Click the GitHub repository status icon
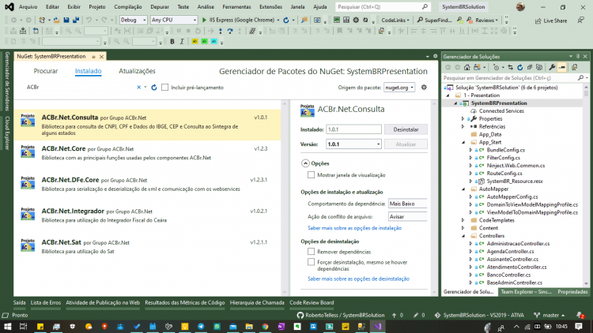 [300, 315]
